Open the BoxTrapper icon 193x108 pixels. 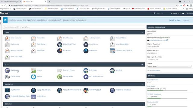(86, 51)
